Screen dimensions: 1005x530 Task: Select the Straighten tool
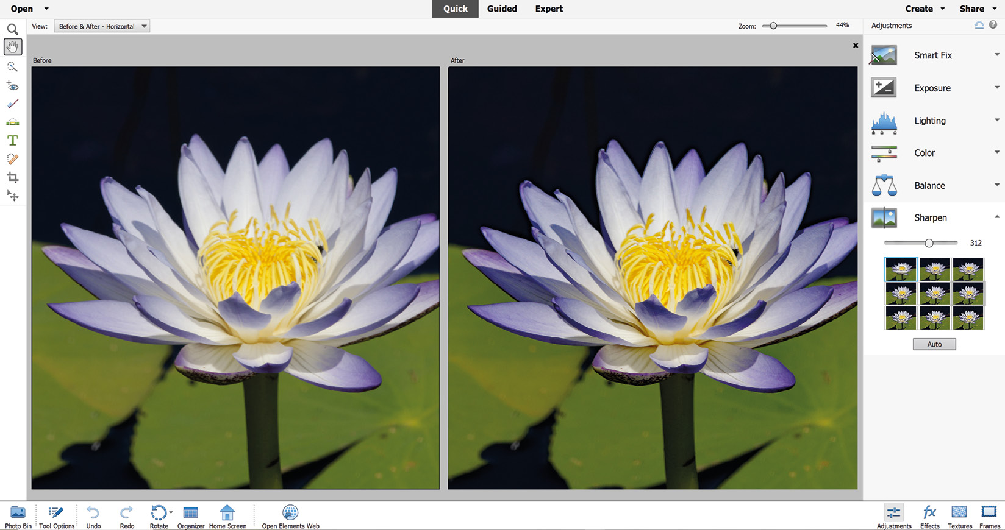[12, 122]
